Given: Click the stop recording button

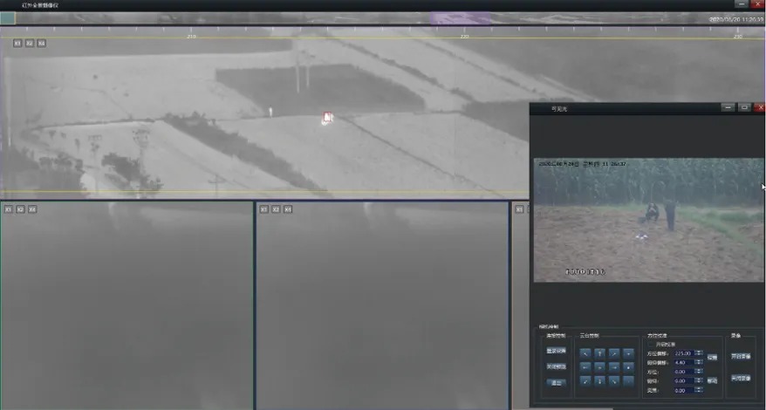Looking at the screenshot, I should (x=741, y=378).
